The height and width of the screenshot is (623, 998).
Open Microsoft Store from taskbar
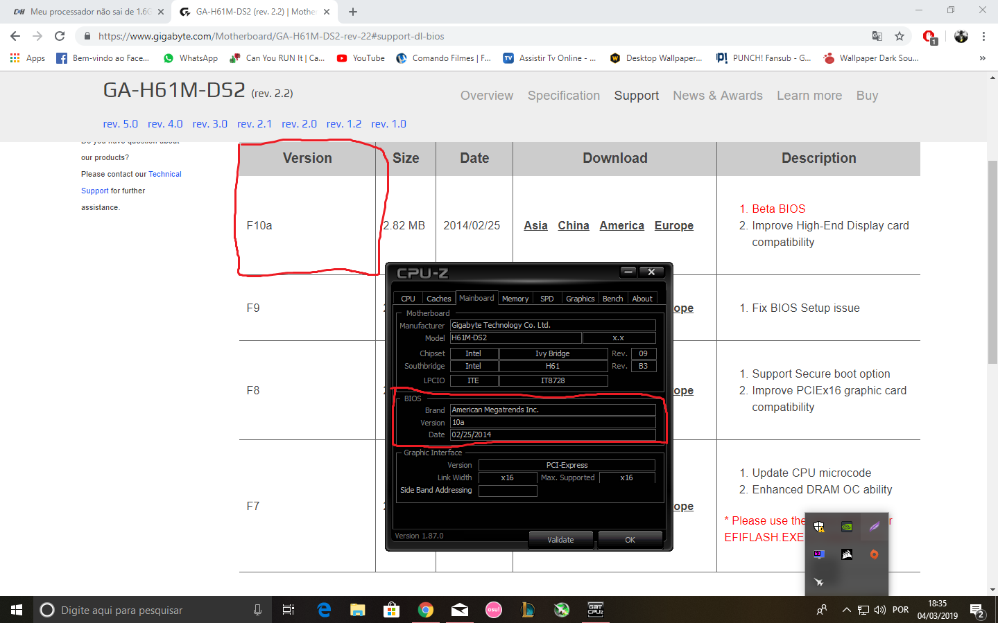pyautogui.click(x=391, y=610)
